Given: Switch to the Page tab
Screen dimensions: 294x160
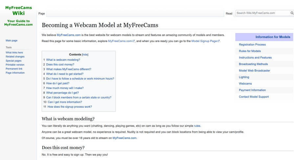Looking at the screenshot, I should tap(42, 13).
